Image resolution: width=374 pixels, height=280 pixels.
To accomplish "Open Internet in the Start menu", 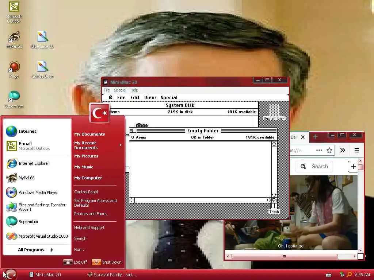I will pyautogui.click(x=38, y=131).
